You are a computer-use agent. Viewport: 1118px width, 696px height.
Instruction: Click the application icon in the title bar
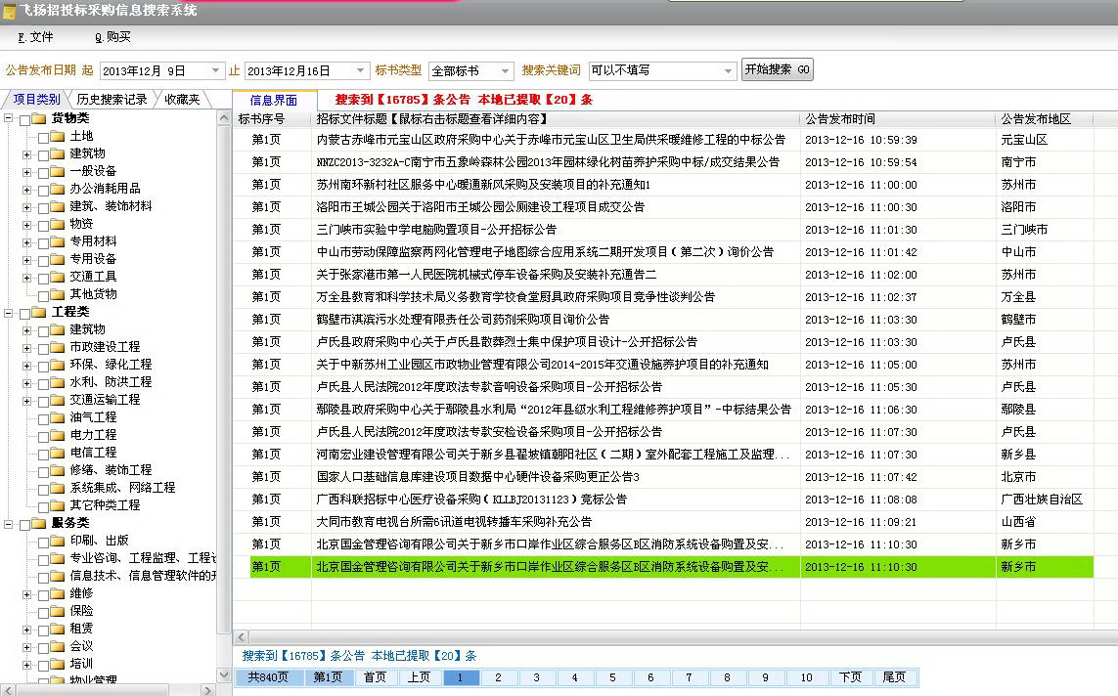pyautogui.click(x=9, y=11)
